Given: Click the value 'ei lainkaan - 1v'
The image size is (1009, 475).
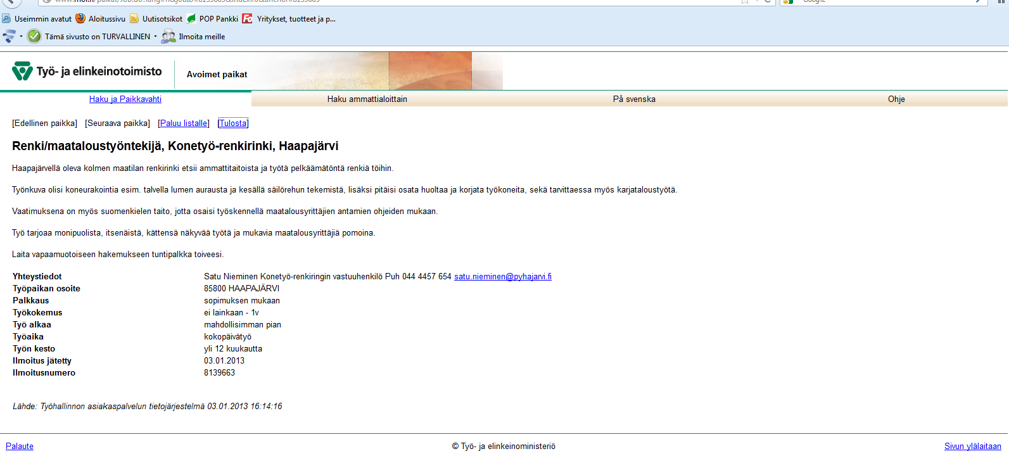Looking at the screenshot, I should (x=232, y=313).
